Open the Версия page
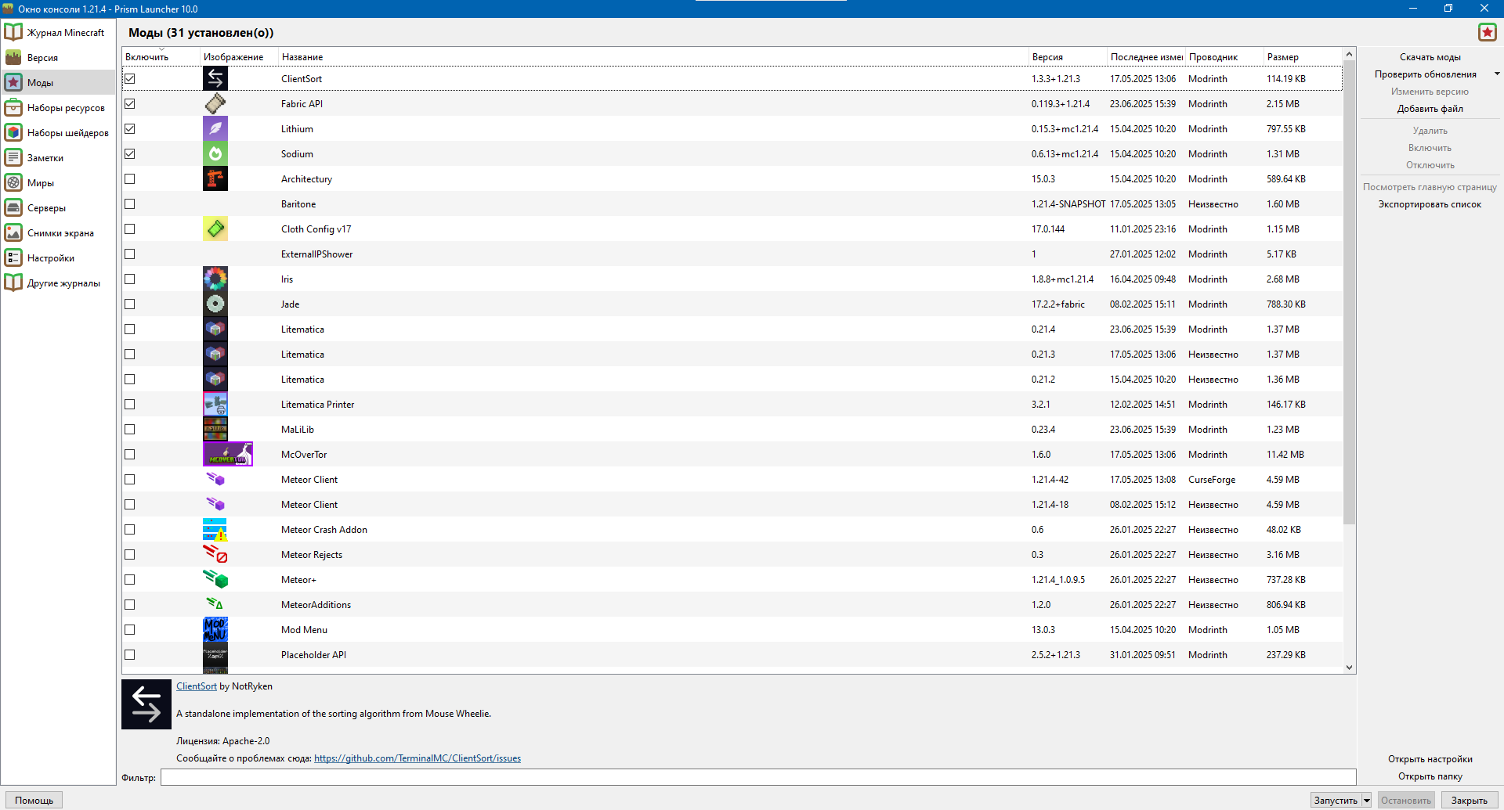Image resolution: width=1504 pixels, height=810 pixels. (x=59, y=57)
